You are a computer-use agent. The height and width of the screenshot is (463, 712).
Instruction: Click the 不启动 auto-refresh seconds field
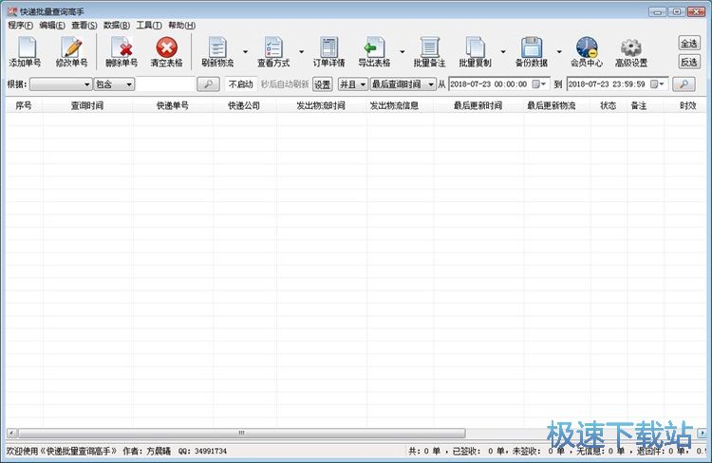241,84
